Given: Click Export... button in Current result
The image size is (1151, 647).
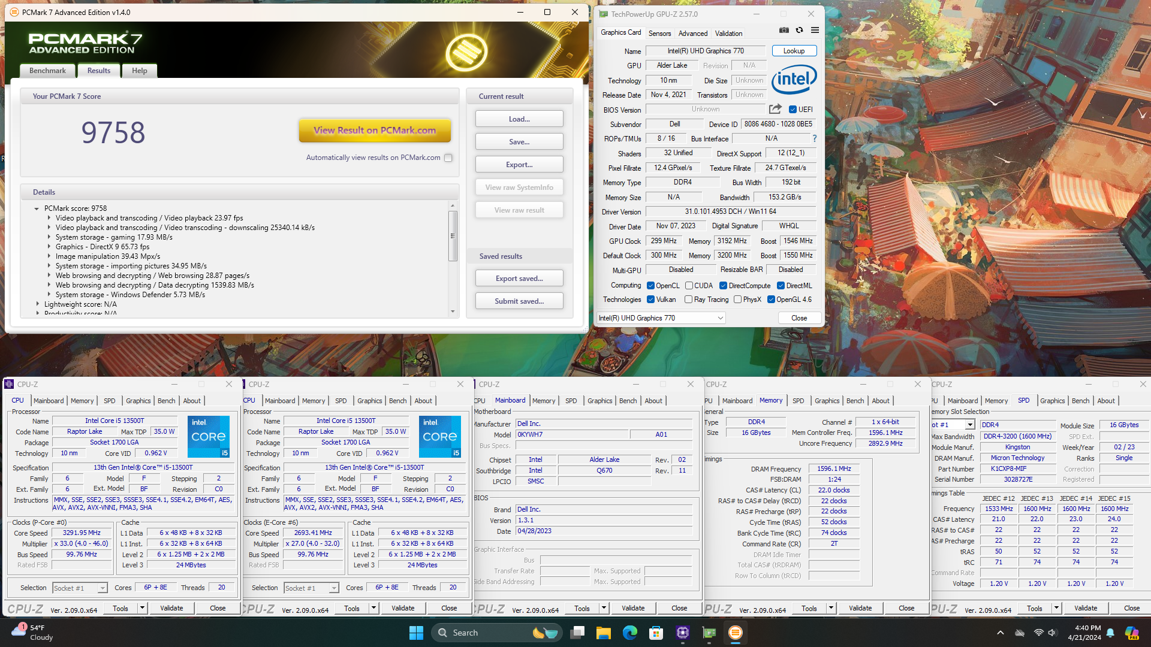Looking at the screenshot, I should click(519, 165).
